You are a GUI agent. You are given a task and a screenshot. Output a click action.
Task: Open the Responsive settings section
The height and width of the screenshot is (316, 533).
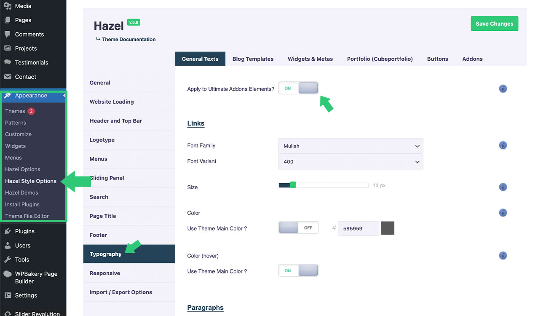tap(105, 273)
